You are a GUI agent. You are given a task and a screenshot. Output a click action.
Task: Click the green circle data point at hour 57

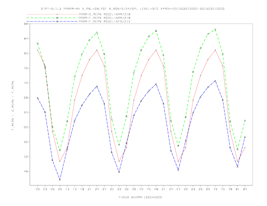(x=178, y=146)
